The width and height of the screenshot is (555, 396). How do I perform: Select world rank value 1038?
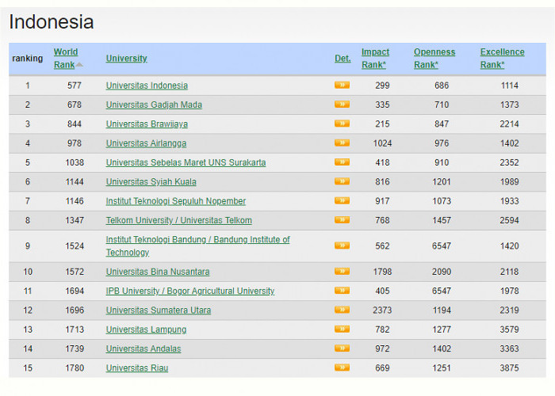(75, 162)
